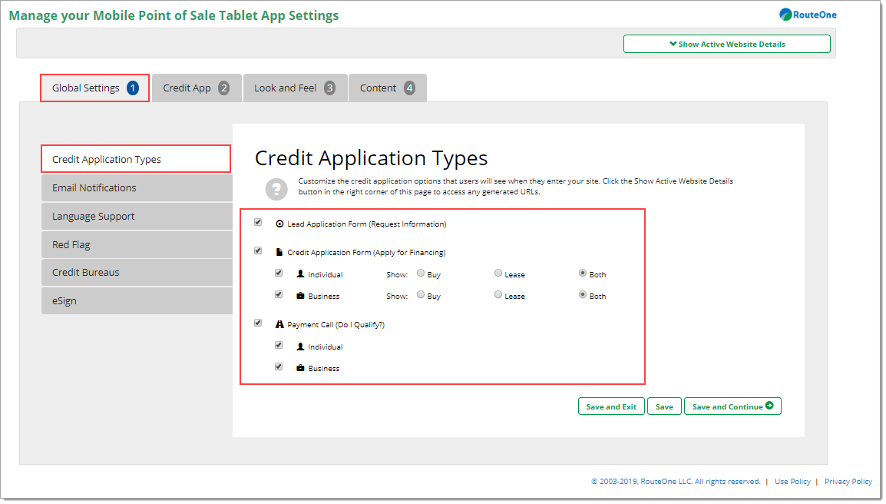This screenshot has height=504, width=886.
Task: Click the person icon beside Credit Application Individual
Action: click(x=301, y=274)
